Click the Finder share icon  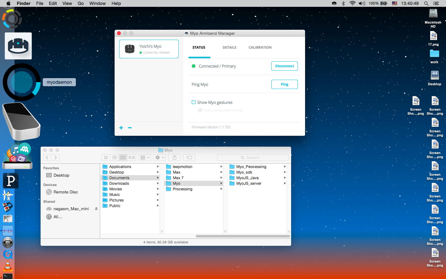[174, 157]
